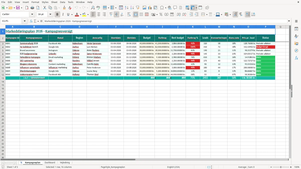301x169 pixels.
Task: Open the sidebar Gallery icon
Action: tap(296, 44)
